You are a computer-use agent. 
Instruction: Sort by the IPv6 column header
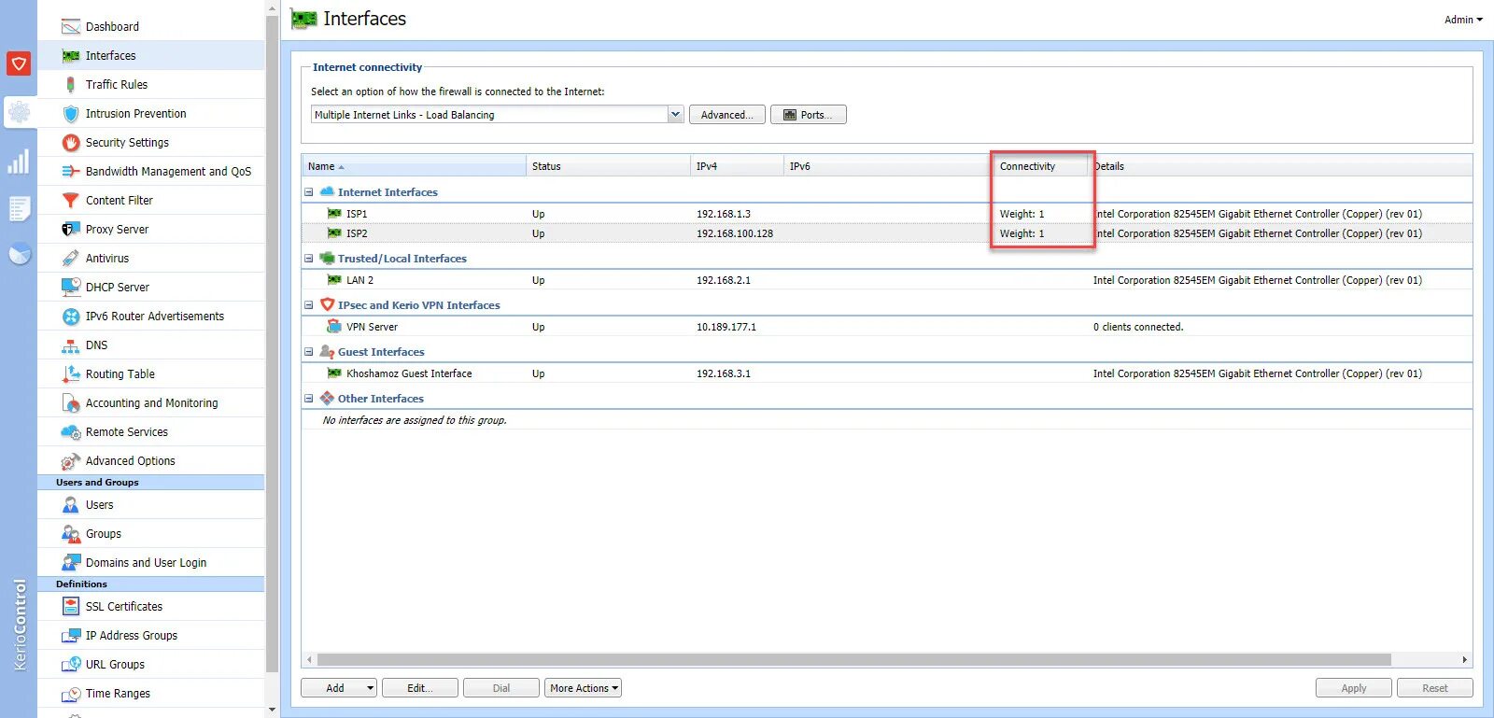(x=888, y=166)
